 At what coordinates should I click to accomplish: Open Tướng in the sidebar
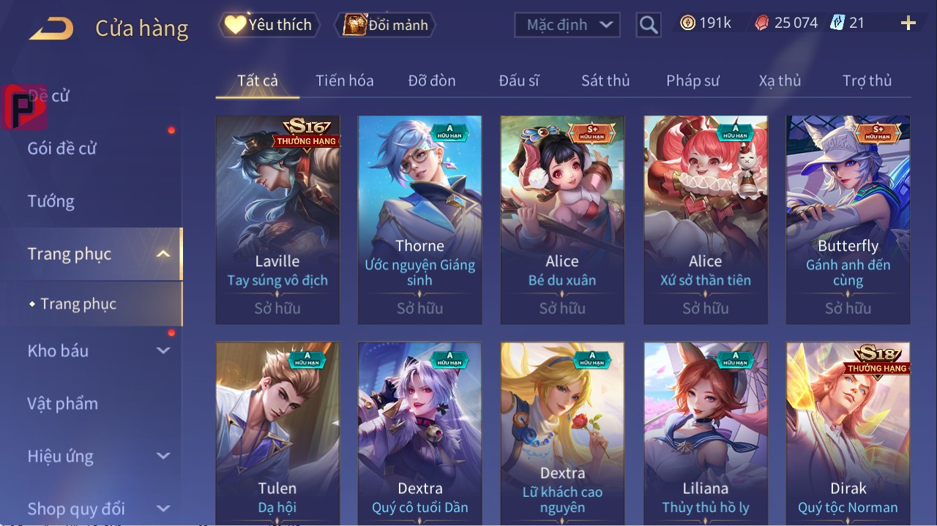51,201
